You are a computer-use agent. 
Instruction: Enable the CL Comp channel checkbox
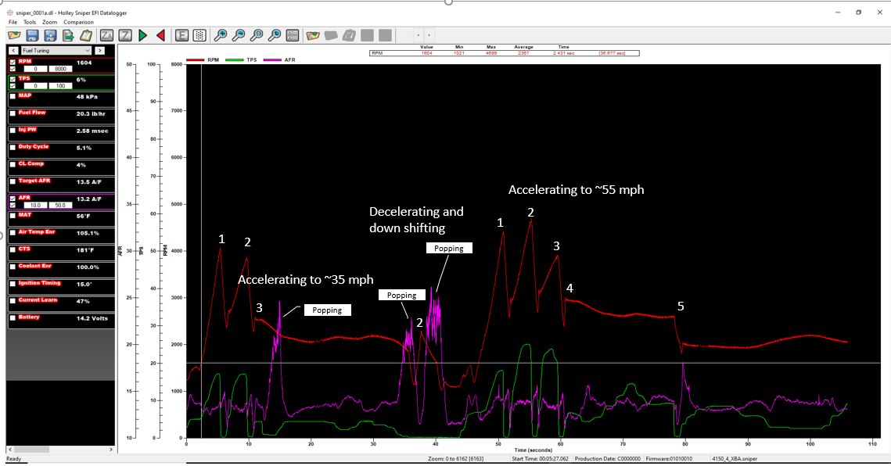[x=13, y=164]
